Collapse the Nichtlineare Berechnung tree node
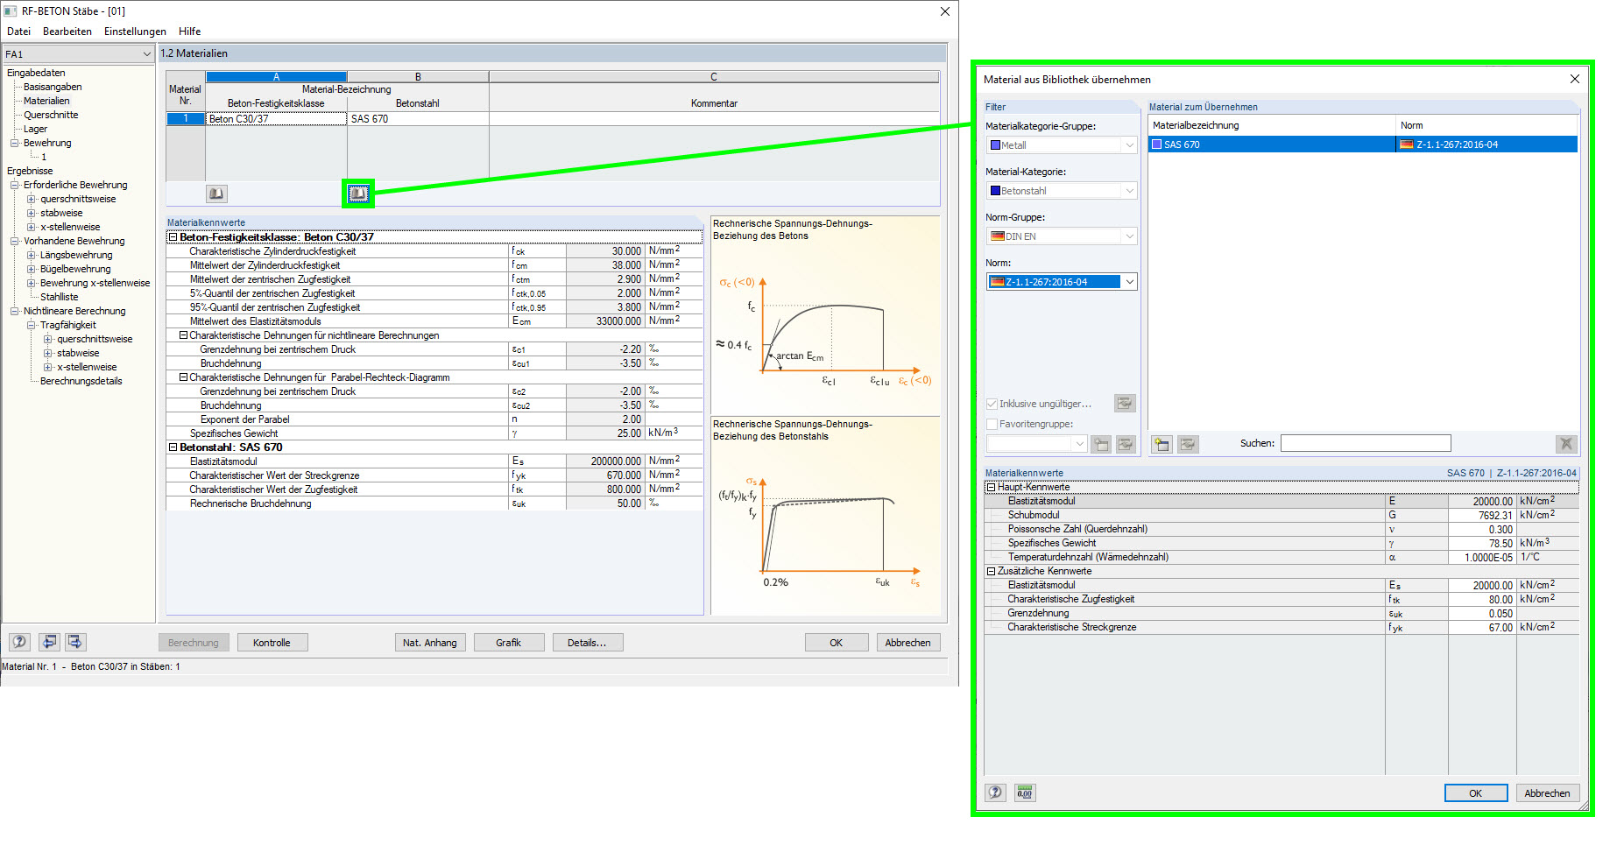Screen dimensions: 1617x845 (15, 311)
